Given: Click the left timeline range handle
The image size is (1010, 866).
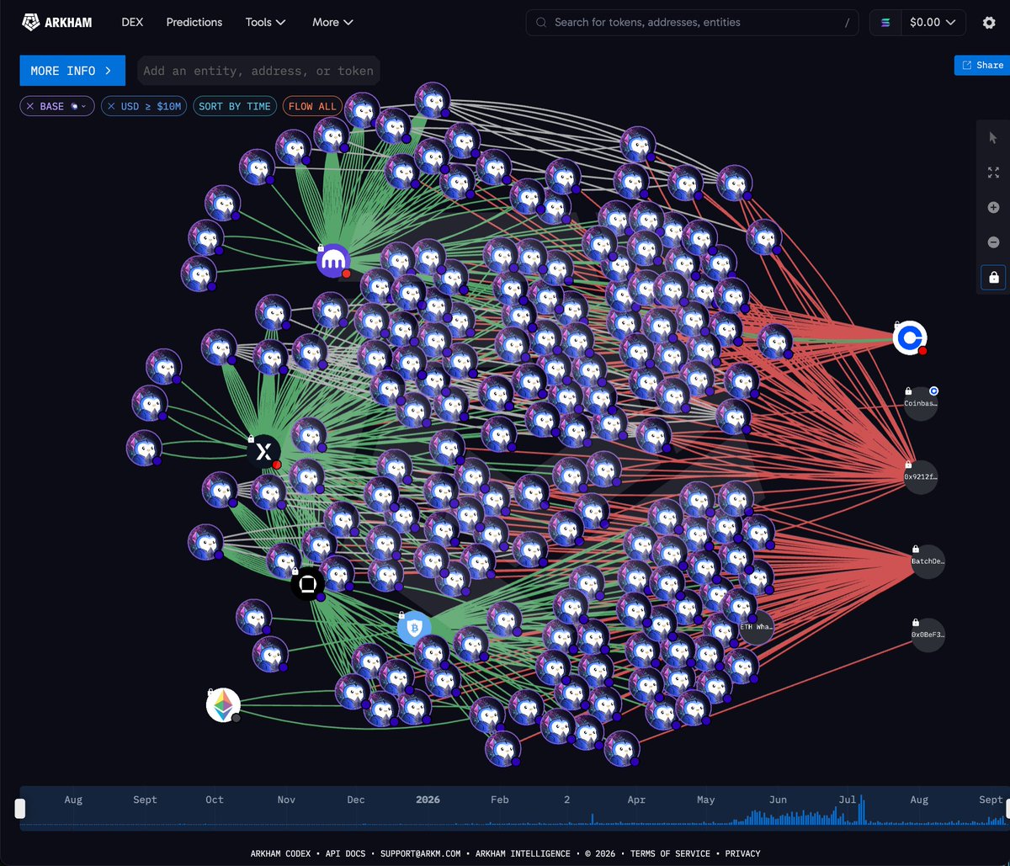Looking at the screenshot, I should point(20,809).
